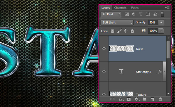Create new fill or adjustment layer
Screen dimensions: 175x107
(x=137, y=99)
